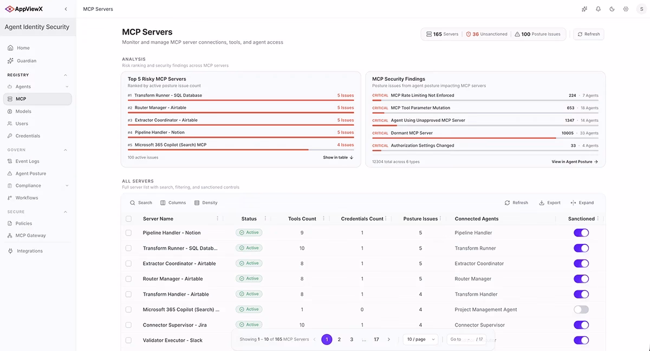Image resolution: width=650 pixels, height=351 pixels.
Task: Open the 10 / page dropdown
Action: [x=420, y=339]
